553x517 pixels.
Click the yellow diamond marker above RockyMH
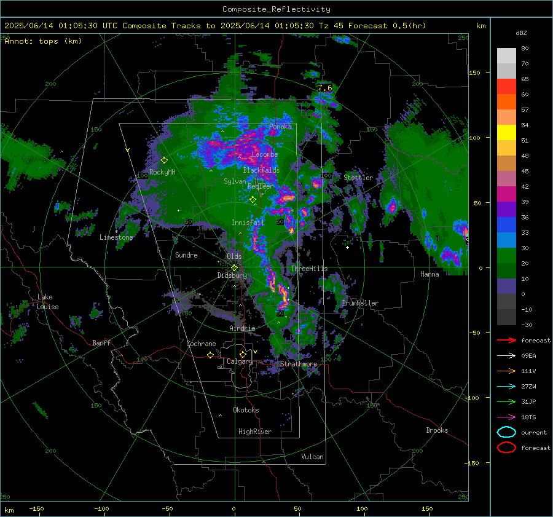click(x=164, y=160)
